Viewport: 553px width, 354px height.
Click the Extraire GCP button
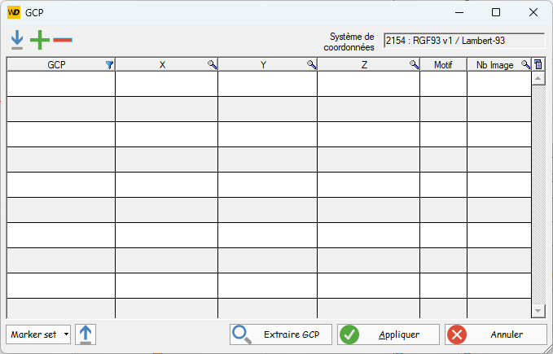point(281,334)
